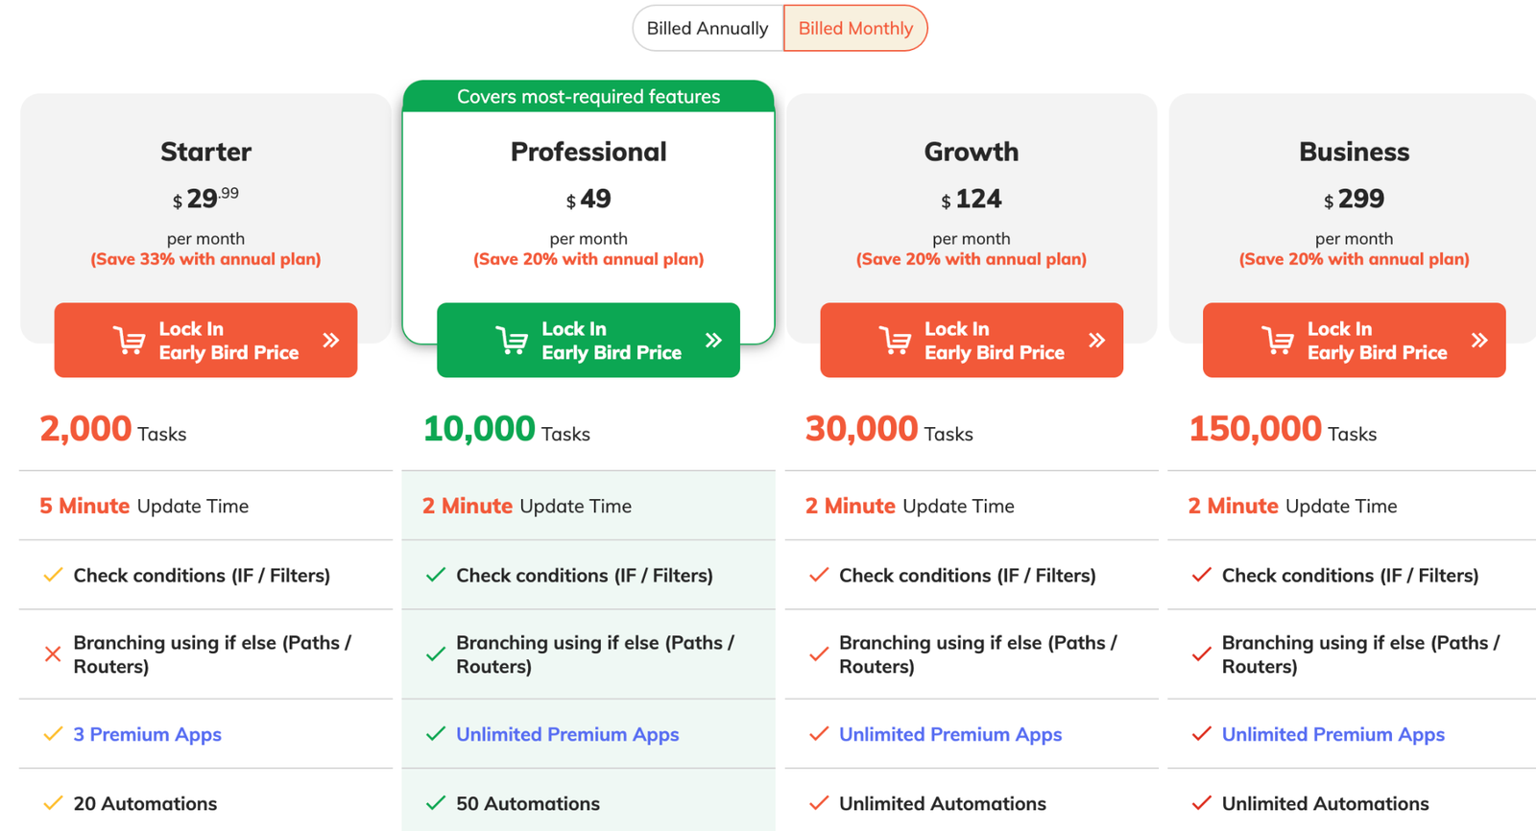Image resolution: width=1536 pixels, height=831 pixels.
Task: Switch to Billed Annually pricing
Action: (x=708, y=28)
